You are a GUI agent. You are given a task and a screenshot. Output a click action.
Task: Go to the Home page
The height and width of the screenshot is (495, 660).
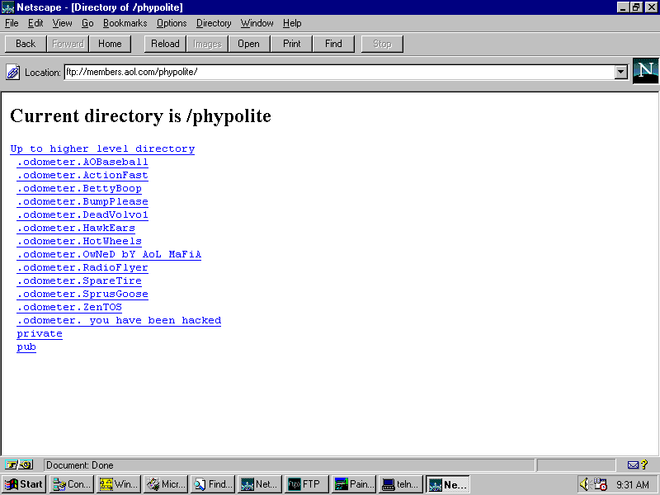[110, 44]
